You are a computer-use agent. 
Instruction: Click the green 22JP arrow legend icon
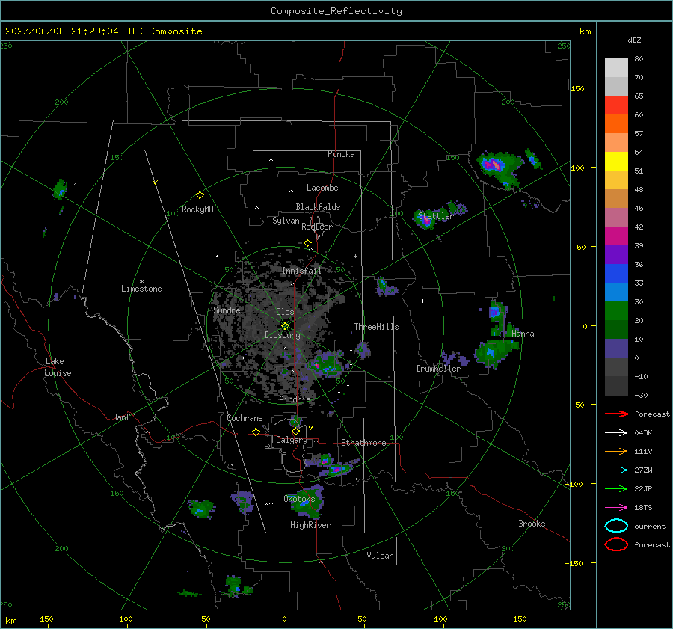click(x=616, y=488)
